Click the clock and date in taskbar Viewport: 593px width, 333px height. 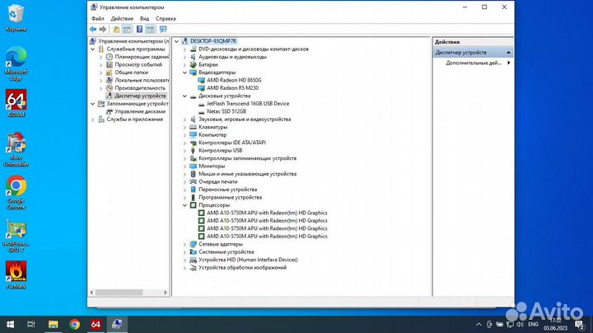[556, 324]
